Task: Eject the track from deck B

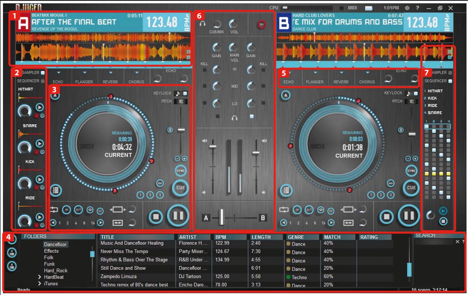Action: click(x=285, y=95)
